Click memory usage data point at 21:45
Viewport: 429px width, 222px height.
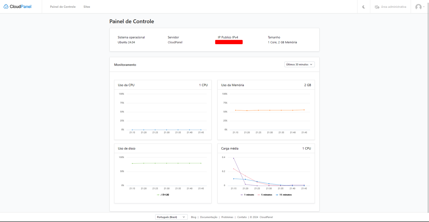tap(304, 110)
